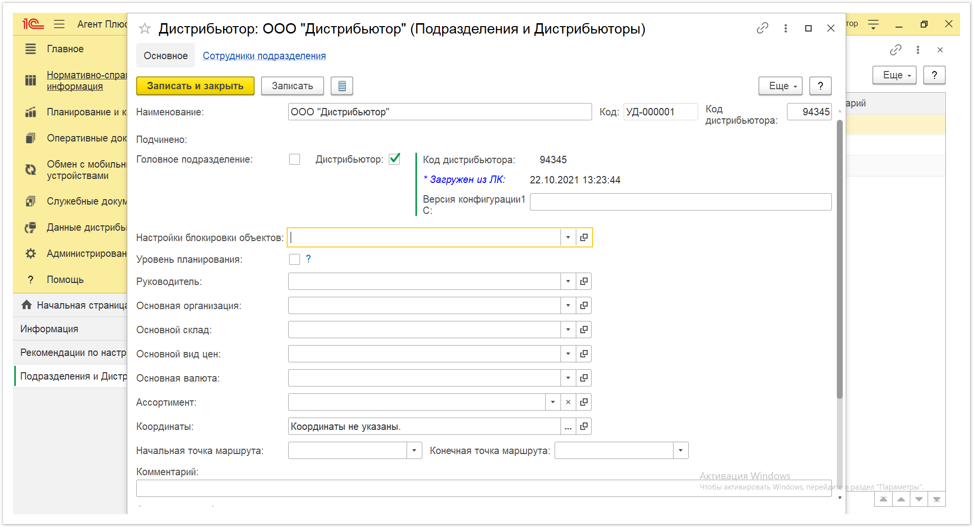Screen dimensions: 973x527
Task: Open the Еще menu in the background window
Action: click(895, 75)
